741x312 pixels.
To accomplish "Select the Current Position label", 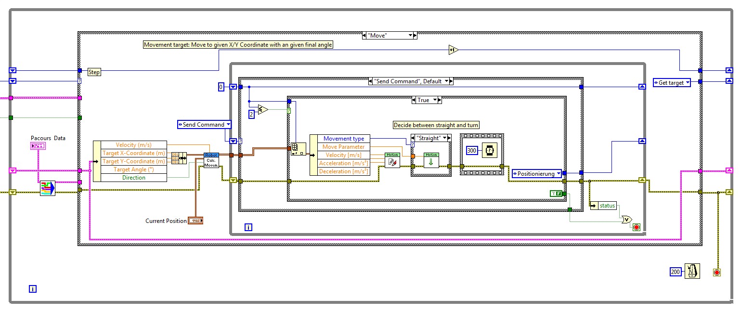I will tap(166, 221).
